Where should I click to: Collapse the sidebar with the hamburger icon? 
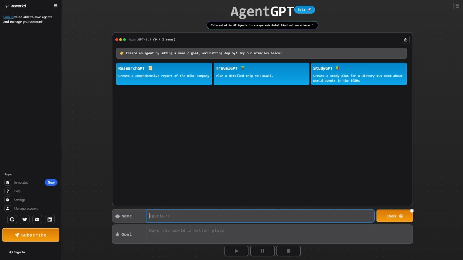click(55, 5)
